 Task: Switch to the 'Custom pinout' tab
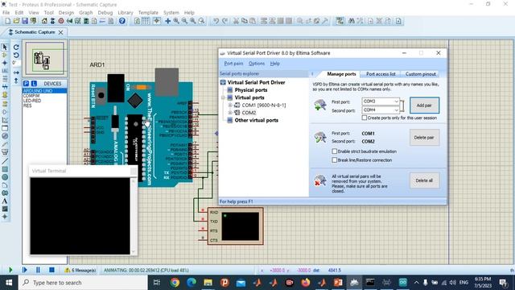420,74
